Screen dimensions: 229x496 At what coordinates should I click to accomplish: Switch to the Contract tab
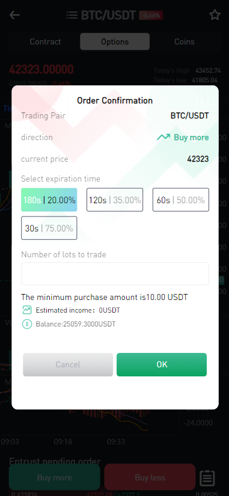[x=45, y=41]
